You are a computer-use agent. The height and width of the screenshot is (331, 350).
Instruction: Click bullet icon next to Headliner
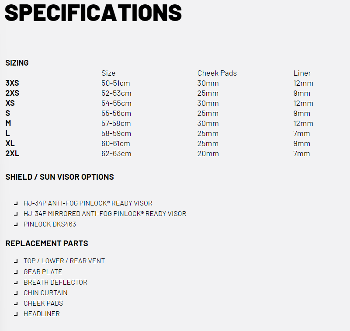click(x=16, y=314)
